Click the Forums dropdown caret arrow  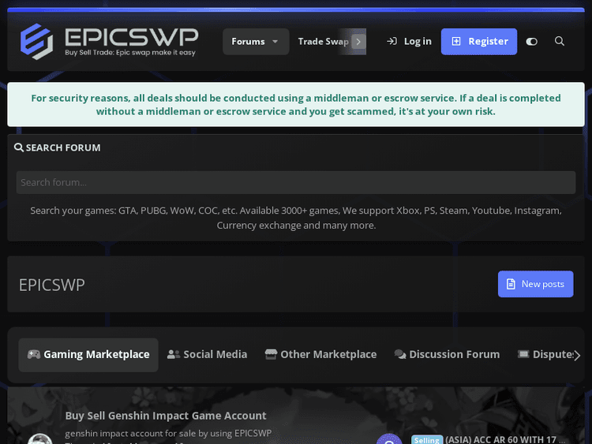tap(275, 42)
